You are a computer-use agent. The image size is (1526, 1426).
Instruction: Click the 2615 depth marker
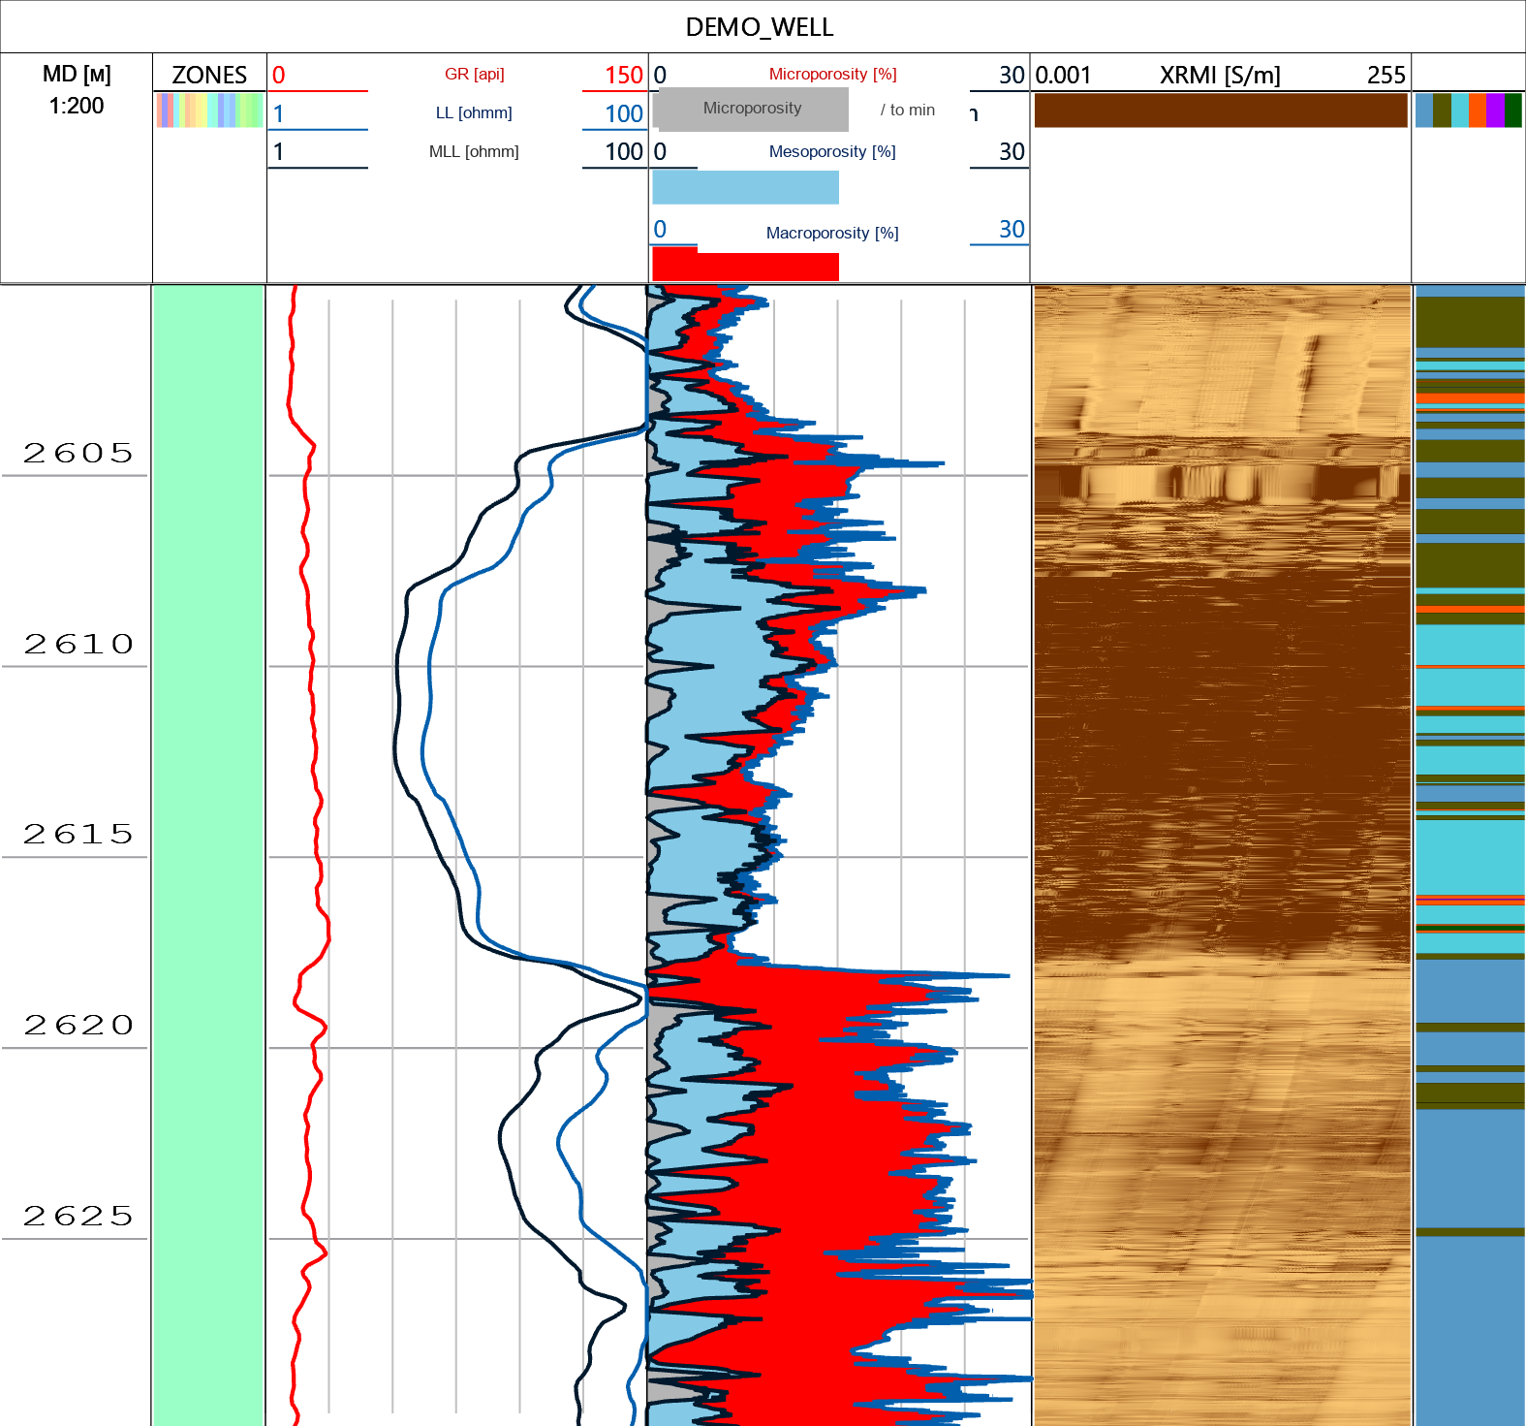78,834
